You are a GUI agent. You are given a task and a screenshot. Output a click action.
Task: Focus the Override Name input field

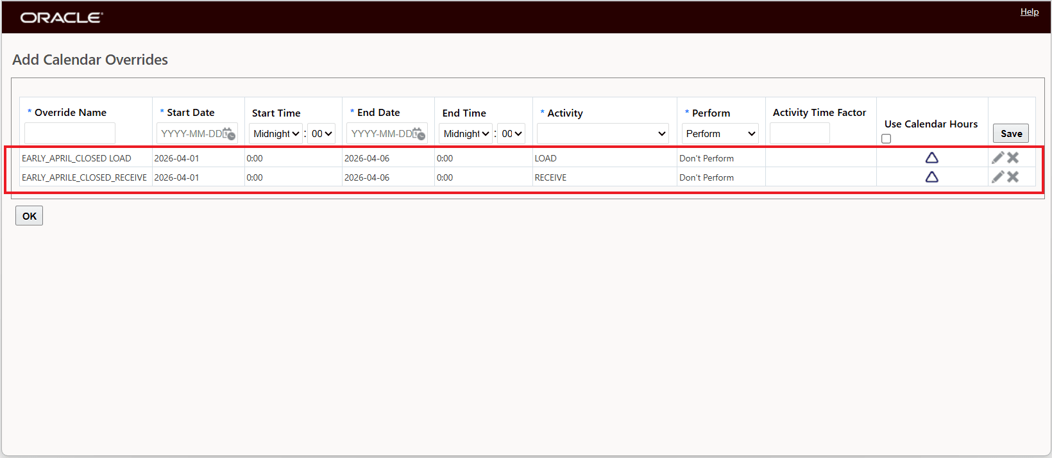point(70,133)
